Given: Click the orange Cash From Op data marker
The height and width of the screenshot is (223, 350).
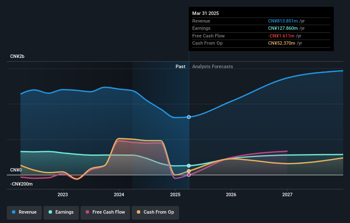Looking at the screenshot, I should click(x=189, y=171).
